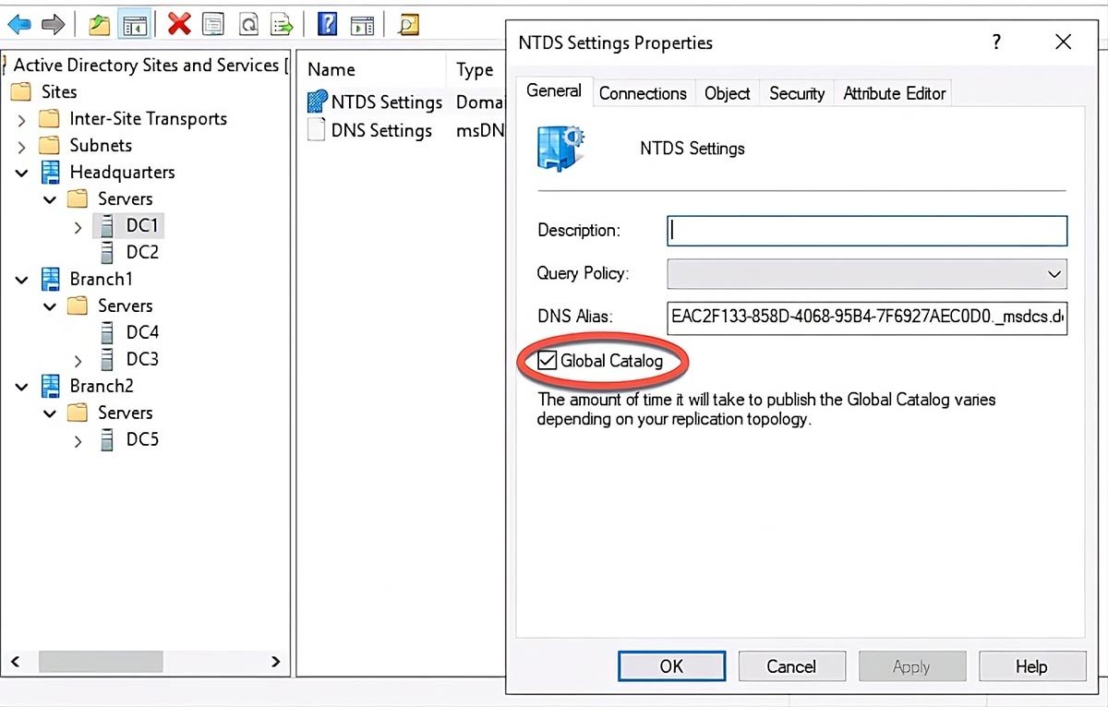This screenshot has height=707, width=1108.
Task: Click the Export List toolbar icon
Action: pos(283,23)
